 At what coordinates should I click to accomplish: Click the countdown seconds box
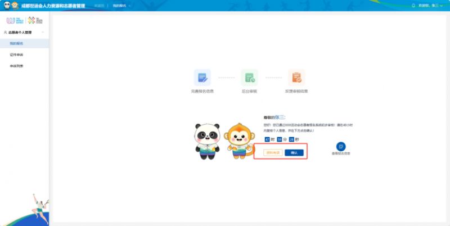291,139
